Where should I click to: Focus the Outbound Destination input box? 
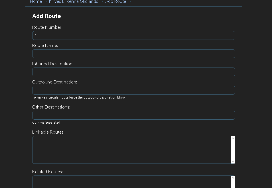(x=133, y=90)
